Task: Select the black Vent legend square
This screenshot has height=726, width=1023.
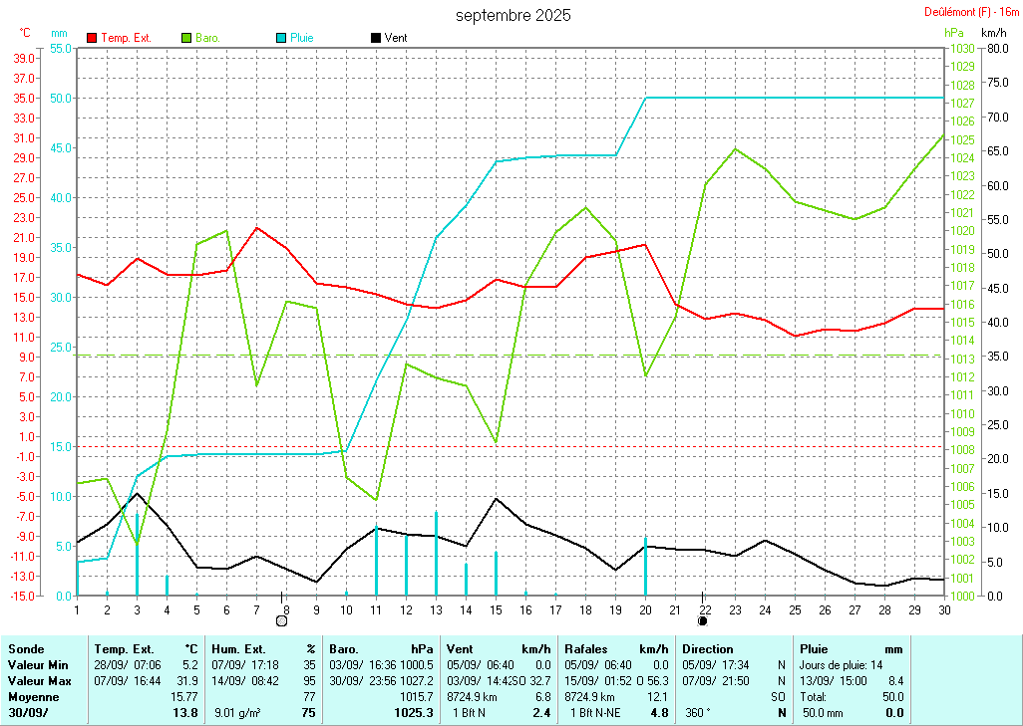Action: click(376, 38)
